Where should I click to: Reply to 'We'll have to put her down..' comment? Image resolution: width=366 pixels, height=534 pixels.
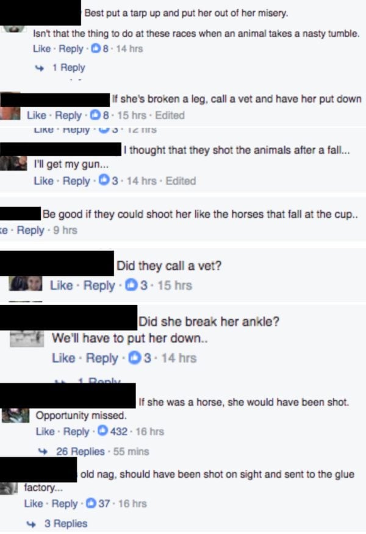(102, 358)
